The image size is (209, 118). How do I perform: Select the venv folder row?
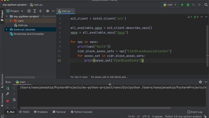pos(30,21)
